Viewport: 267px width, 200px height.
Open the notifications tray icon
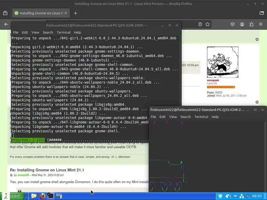click(x=228, y=196)
